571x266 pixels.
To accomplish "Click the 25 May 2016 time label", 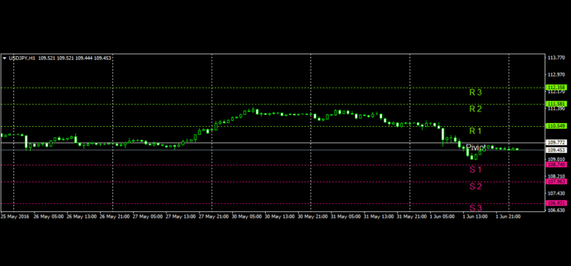I will (x=15, y=216).
